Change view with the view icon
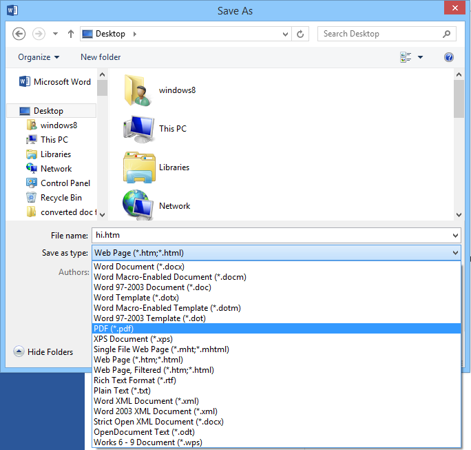The image size is (471, 450). click(406, 57)
